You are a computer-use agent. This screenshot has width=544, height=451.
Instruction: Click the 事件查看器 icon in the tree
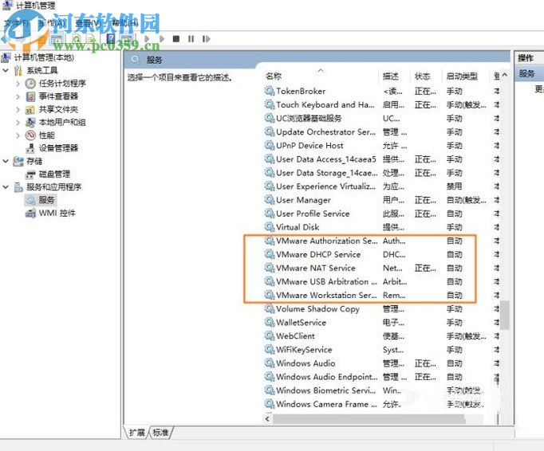coord(30,96)
